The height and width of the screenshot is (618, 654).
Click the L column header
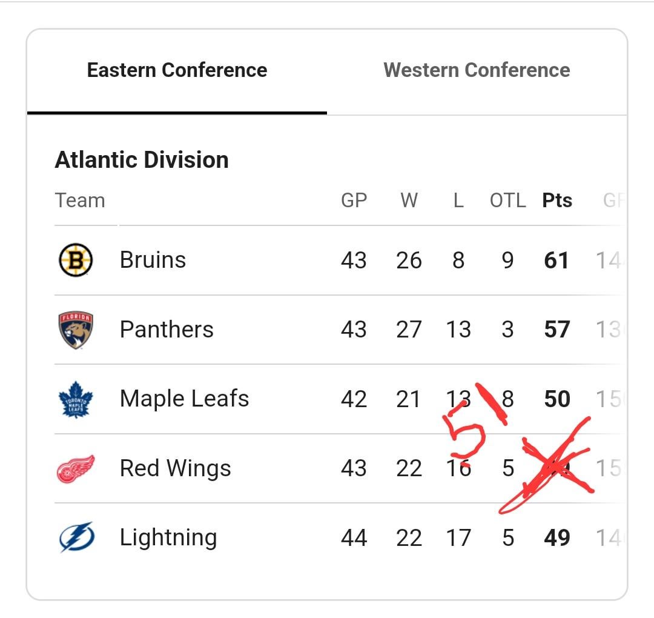[x=458, y=201]
